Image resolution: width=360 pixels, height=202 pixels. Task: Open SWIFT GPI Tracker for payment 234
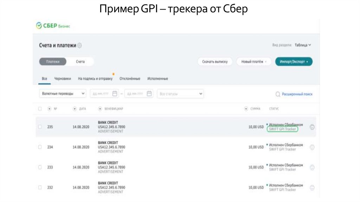(x=282, y=149)
